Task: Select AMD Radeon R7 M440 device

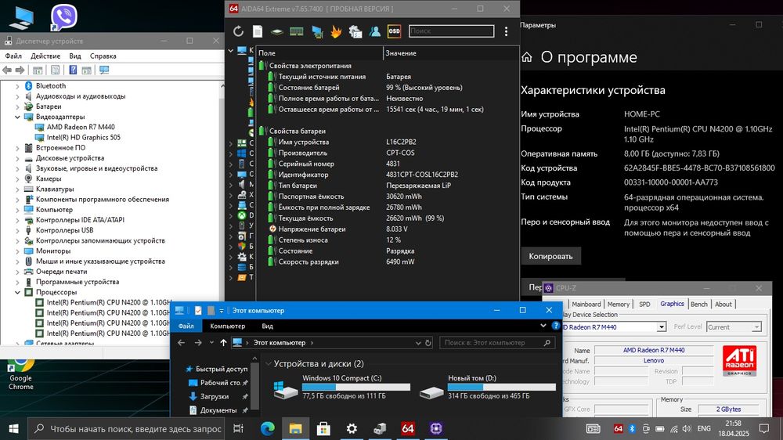Action: (81, 127)
